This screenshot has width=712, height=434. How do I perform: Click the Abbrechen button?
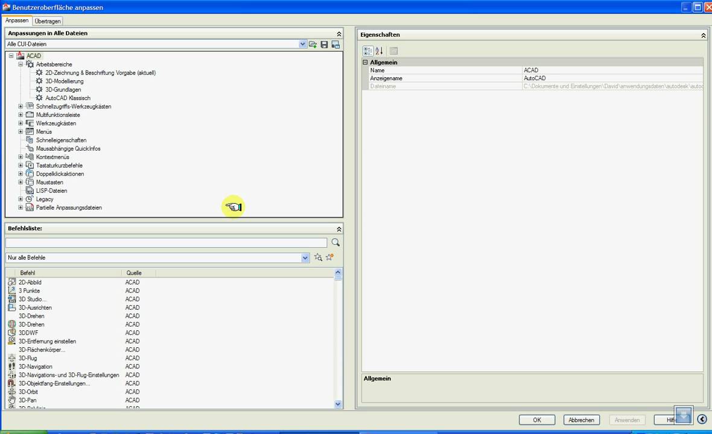[581, 420]
